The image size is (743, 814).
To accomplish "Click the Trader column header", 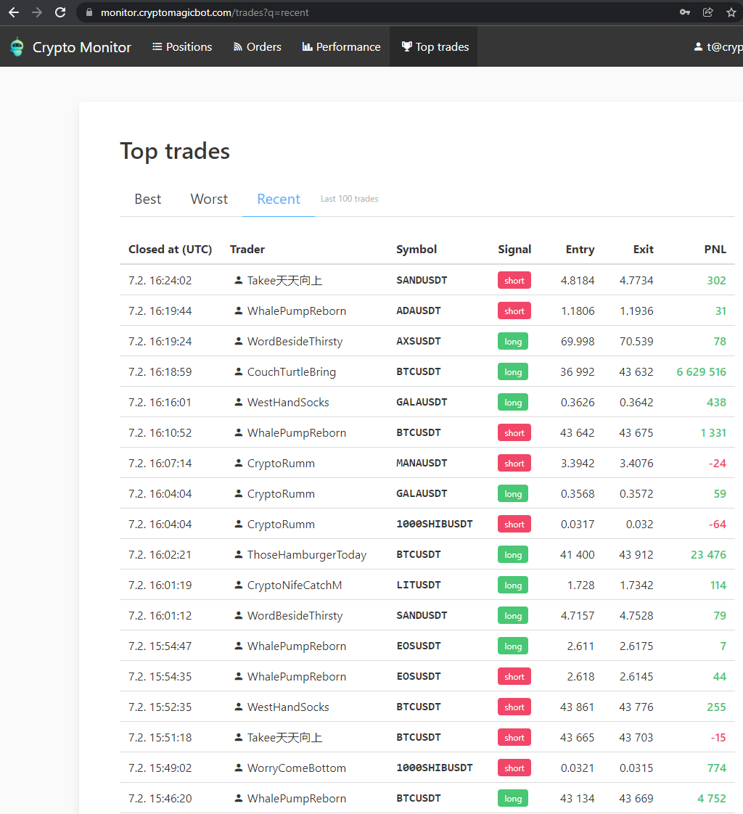I will pos(247,249).
